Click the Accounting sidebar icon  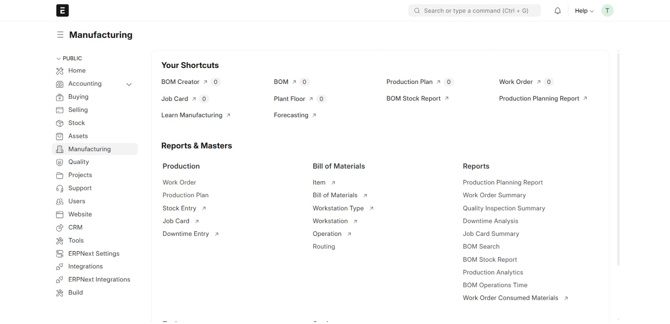pyautogui.click(x=60, y=84)
